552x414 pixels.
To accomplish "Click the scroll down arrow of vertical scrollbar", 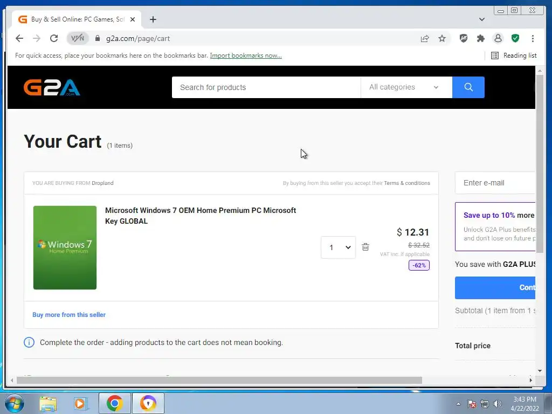I will click(x=540, y=370).
